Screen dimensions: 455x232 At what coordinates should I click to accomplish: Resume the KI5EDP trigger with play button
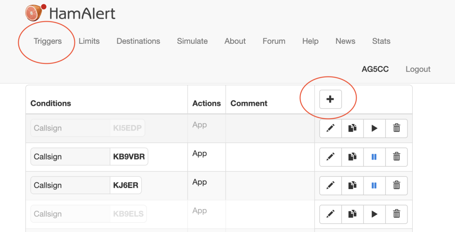pos(374,128)
